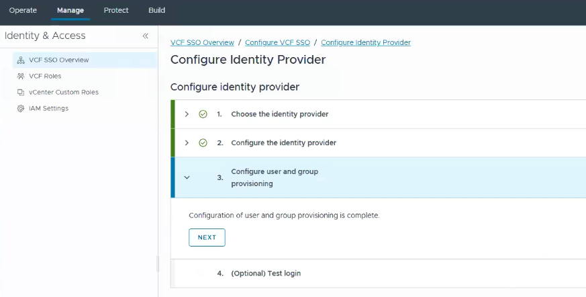Switch to the Build tab

(156, 11)
